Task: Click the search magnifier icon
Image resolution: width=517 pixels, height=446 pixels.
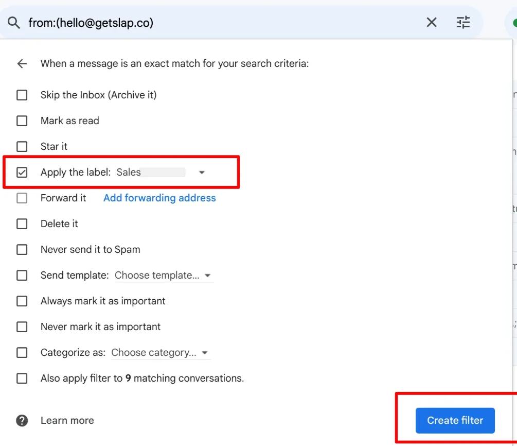Action: (x=14, y=23)
